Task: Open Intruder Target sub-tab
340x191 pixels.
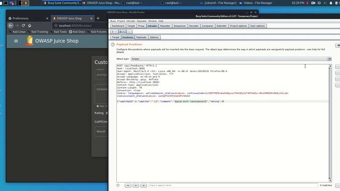Action: click(x=116, y=37)
